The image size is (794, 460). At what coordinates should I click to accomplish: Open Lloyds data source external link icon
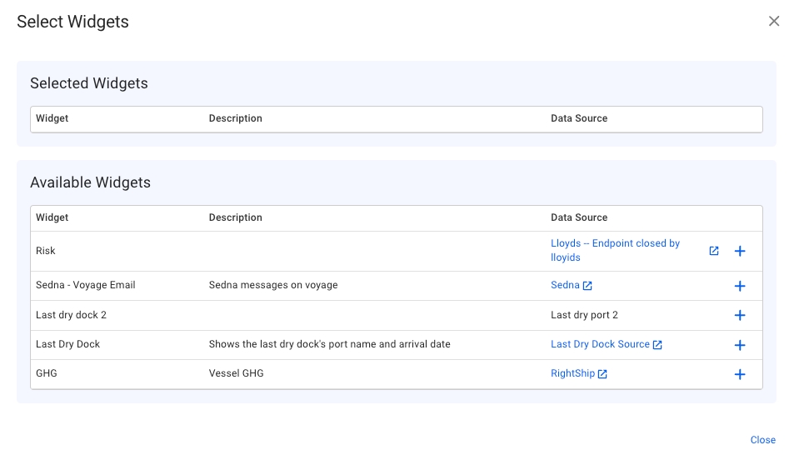click(714, 251)
